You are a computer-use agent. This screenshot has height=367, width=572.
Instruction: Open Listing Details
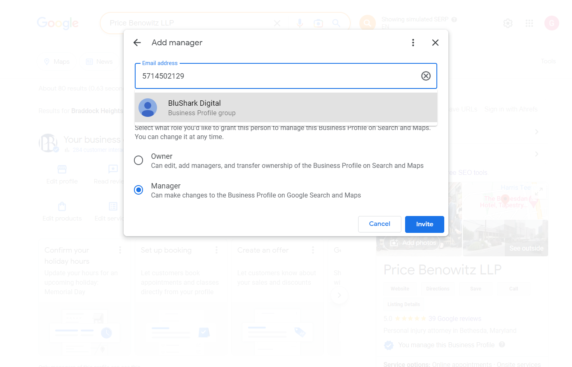tap(404, 304)
